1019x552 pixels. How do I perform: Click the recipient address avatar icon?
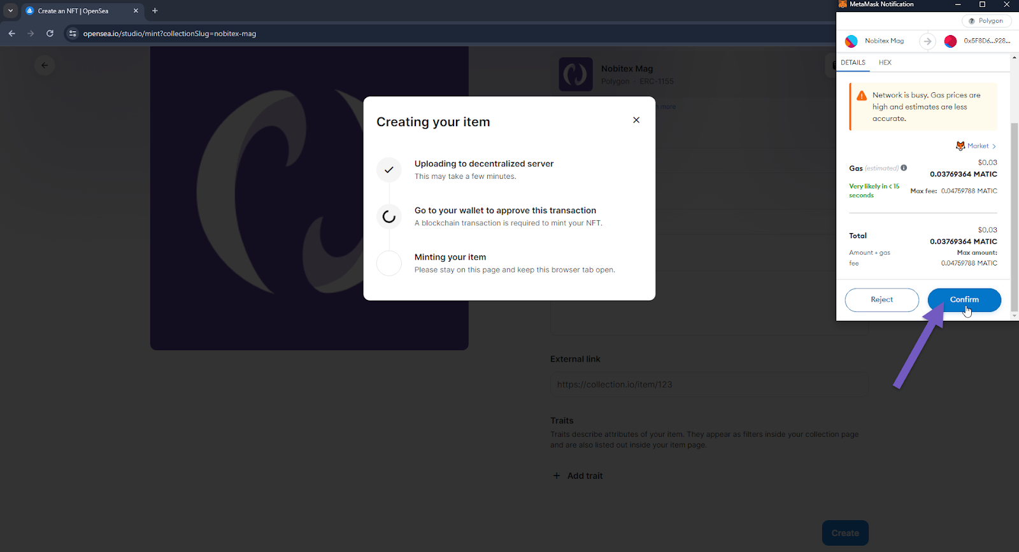coord(950,41)
